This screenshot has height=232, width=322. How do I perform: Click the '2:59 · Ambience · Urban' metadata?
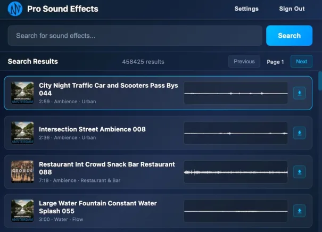coord(68,102)
